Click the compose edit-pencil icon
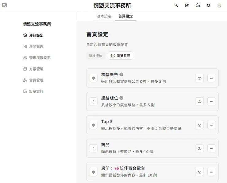This screenshot has height=183, width=227. 187,5
